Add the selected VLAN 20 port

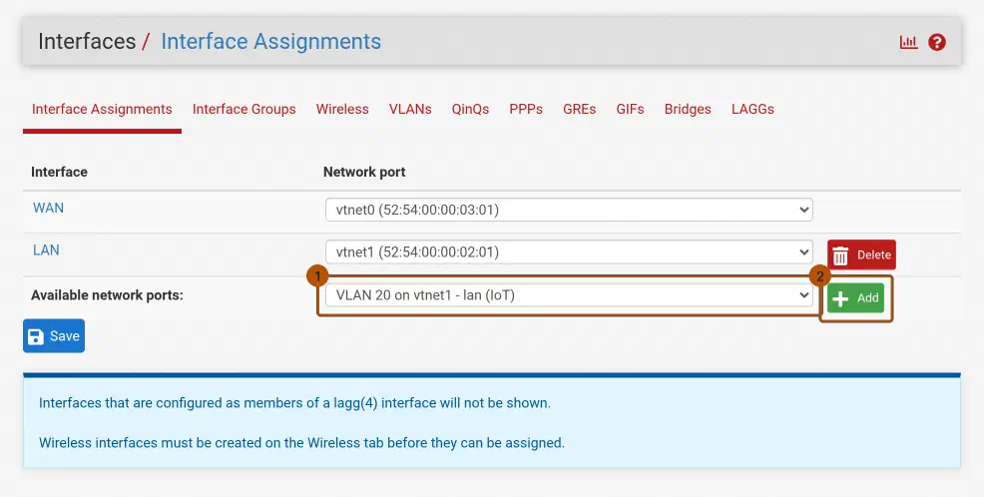click(856, 298)
